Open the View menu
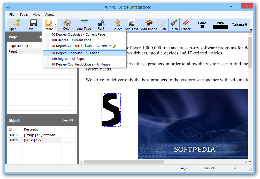Screen dimensions: 260x179 (x=36, y=14)
